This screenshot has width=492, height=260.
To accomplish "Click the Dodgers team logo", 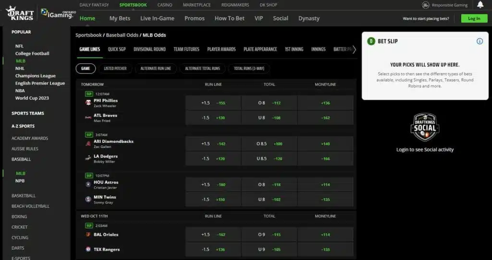I will 88,158.
